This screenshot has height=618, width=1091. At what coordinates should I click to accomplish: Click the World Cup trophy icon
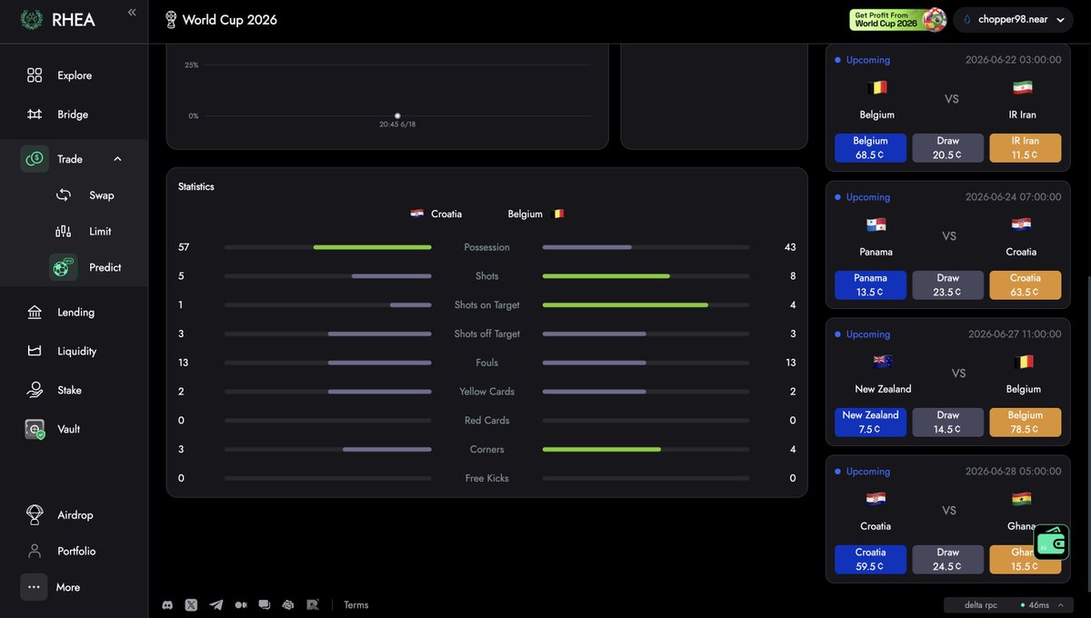(x=171, y=20)
